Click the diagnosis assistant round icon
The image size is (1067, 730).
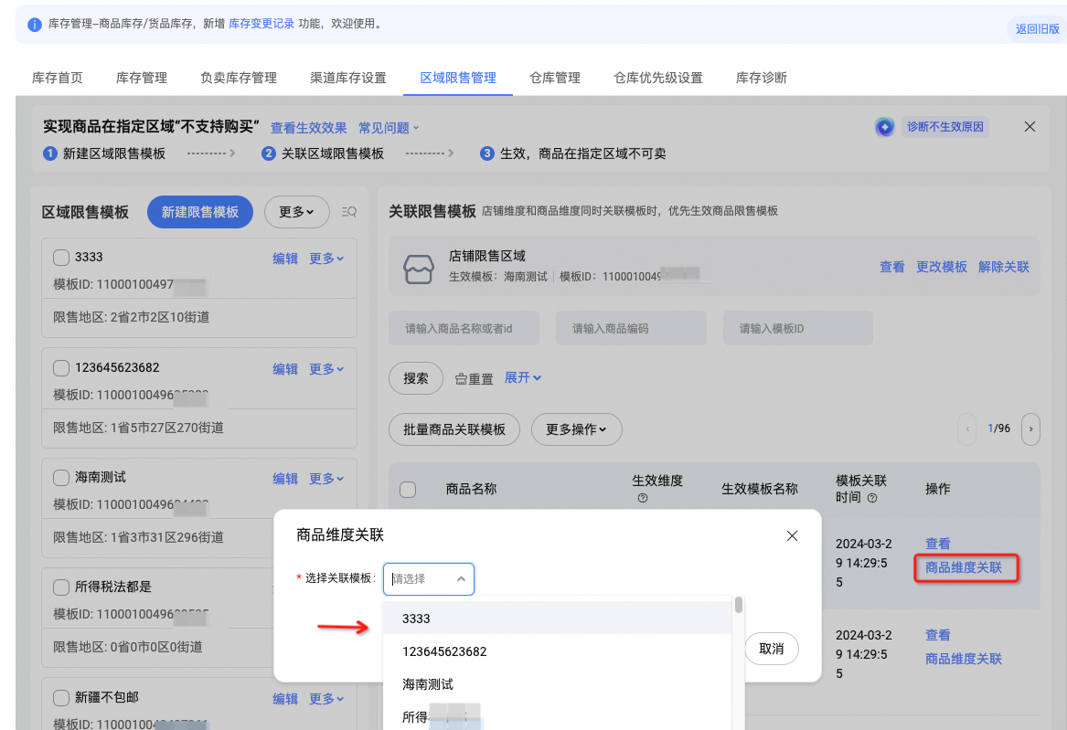click(x=885, y=127)
